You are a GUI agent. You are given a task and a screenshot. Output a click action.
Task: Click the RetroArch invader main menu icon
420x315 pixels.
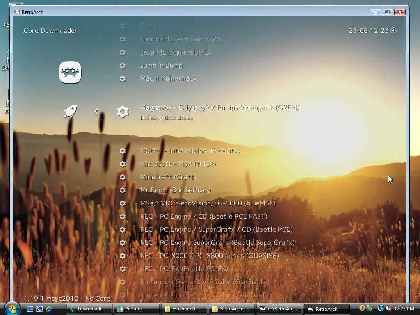(x=70, y=72)
